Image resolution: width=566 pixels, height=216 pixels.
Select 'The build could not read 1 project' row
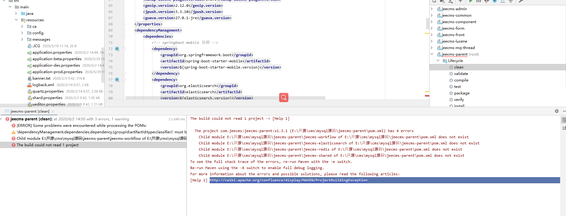point(93,145)
